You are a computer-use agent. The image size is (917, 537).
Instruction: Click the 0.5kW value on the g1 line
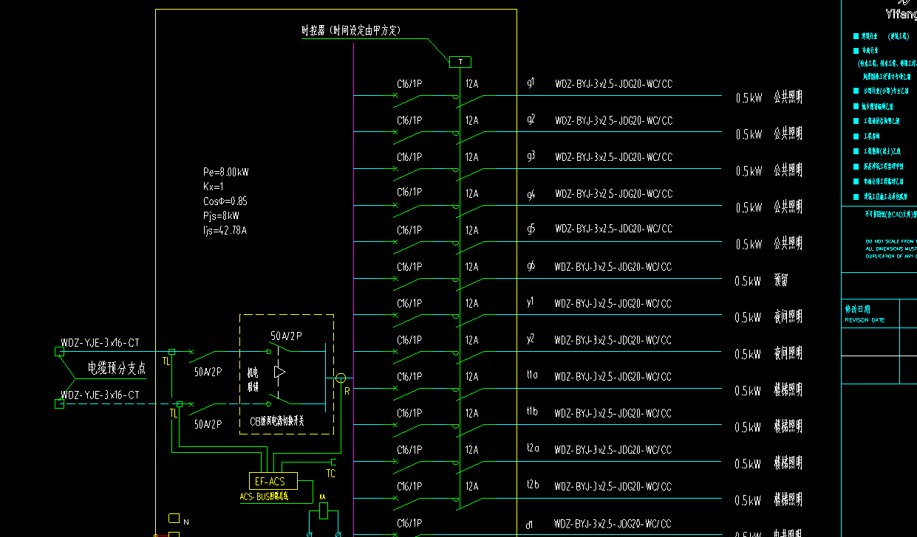[748, 98]
